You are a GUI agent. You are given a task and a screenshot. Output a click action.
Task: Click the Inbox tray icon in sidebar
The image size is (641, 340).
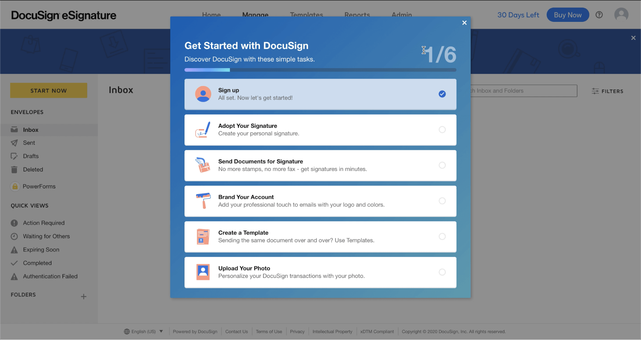[x=14, y=130]
